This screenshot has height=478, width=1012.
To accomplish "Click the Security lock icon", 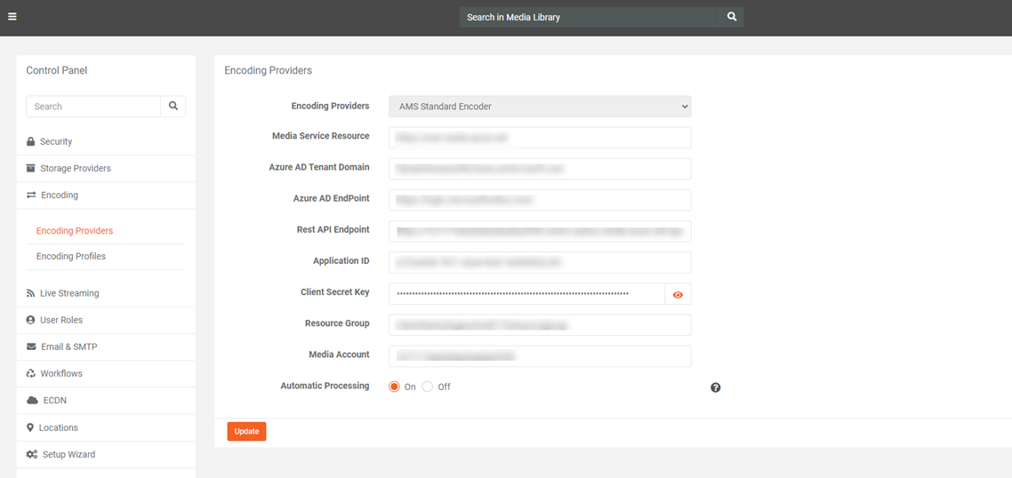I will 31,142.
